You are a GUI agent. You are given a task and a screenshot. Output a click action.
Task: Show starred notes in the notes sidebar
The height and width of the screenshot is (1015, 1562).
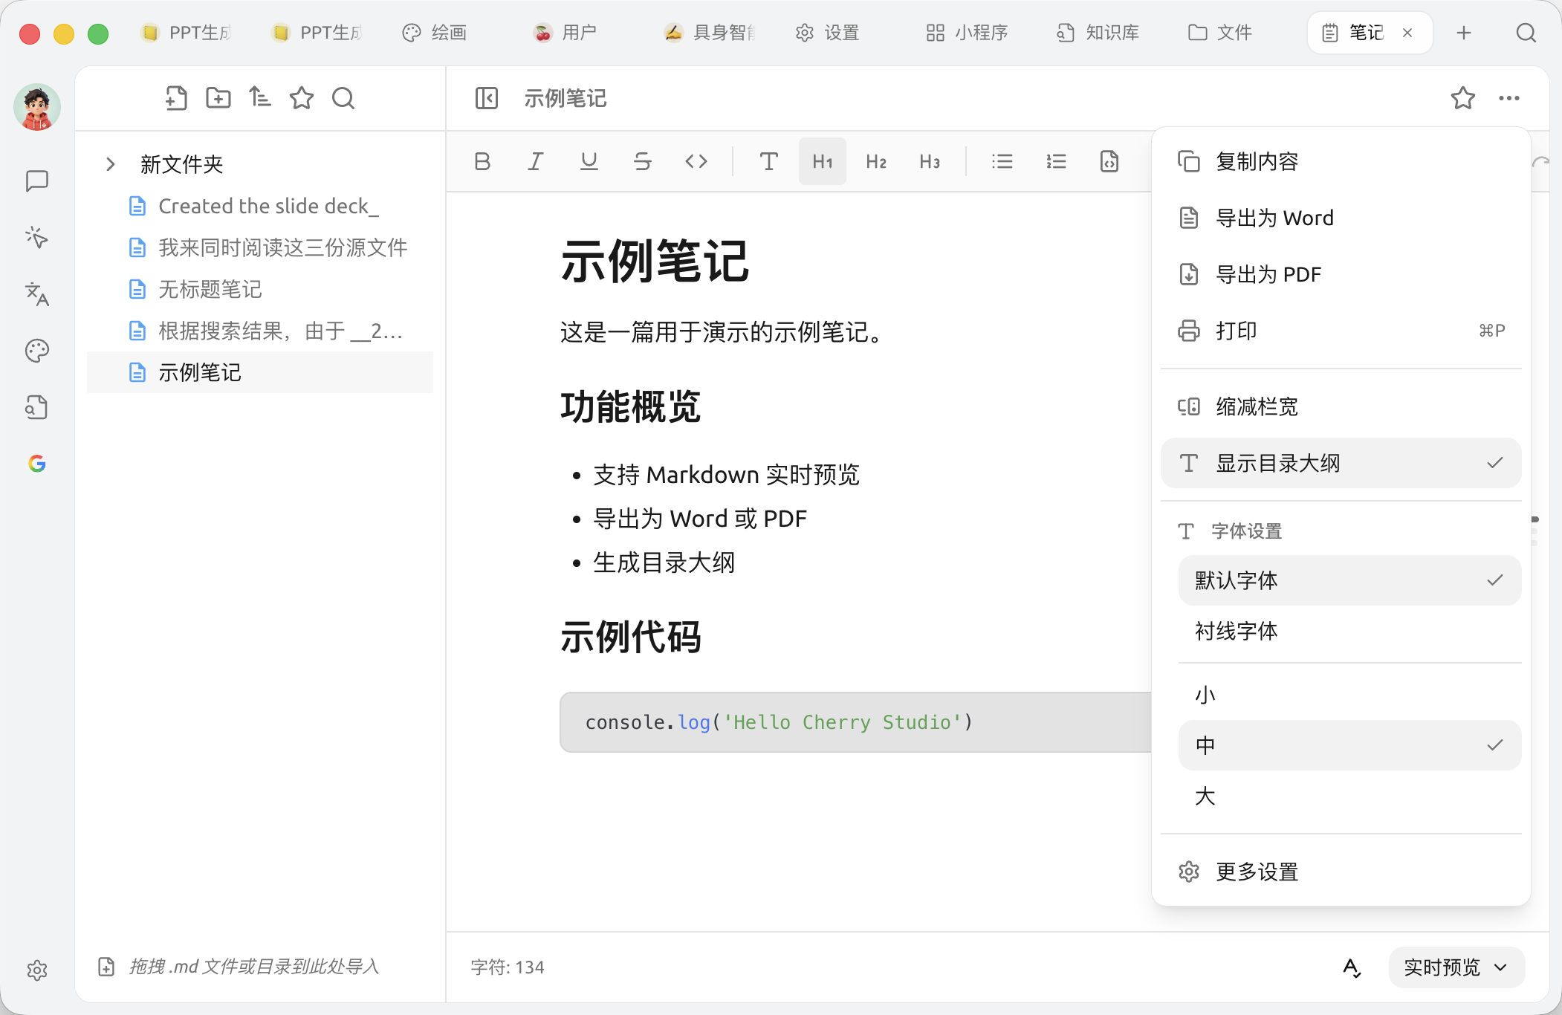click(x=302, y=98)
